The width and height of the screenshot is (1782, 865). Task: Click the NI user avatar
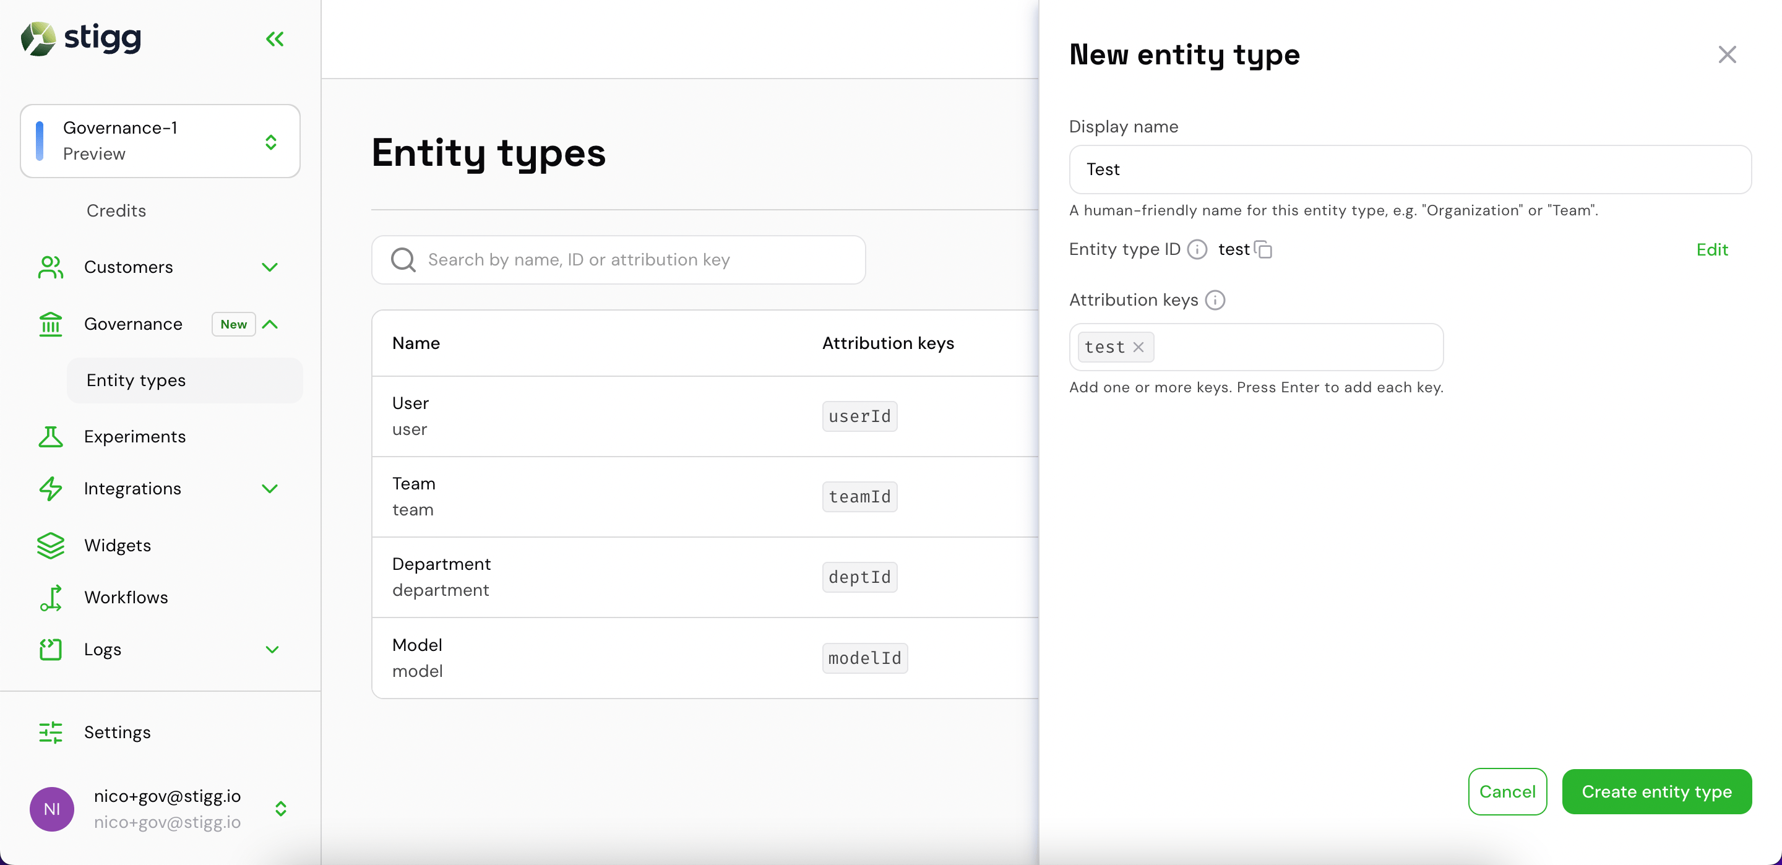click(52, 809)
